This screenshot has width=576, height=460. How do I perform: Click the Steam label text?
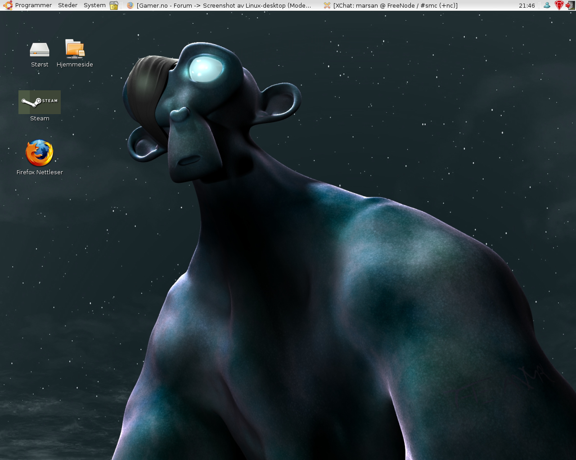[40, 119]
